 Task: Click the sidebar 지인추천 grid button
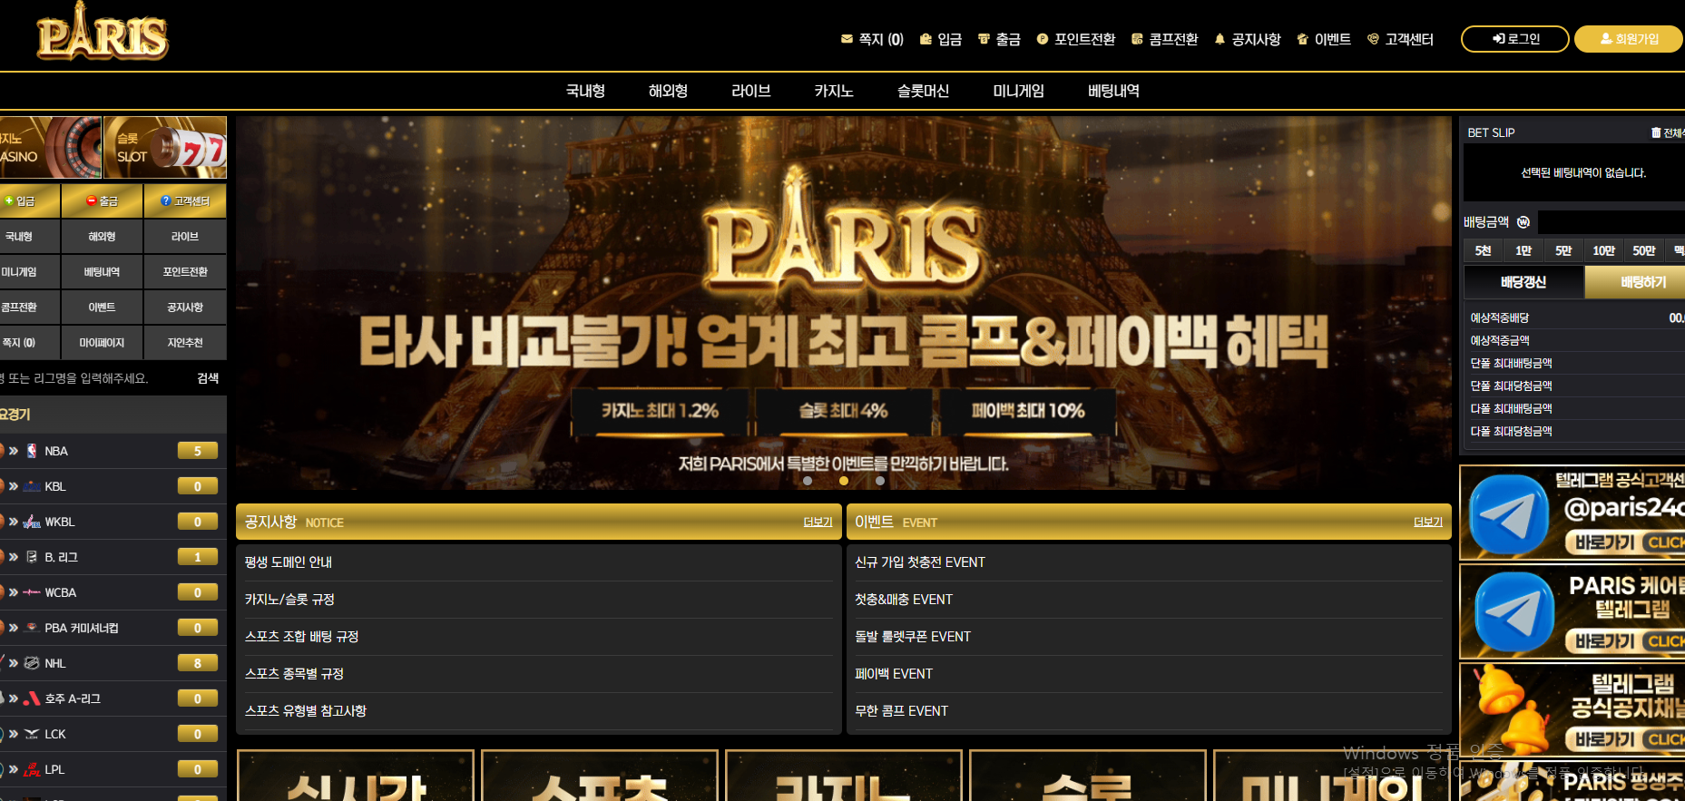(185, 343)
